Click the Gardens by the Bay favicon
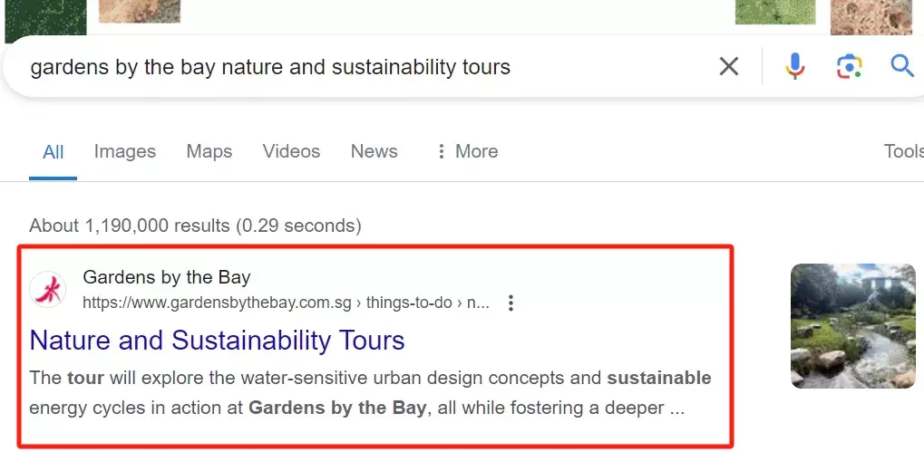The image size is (924, 452). pyautogui.click(x=48, y=290)
